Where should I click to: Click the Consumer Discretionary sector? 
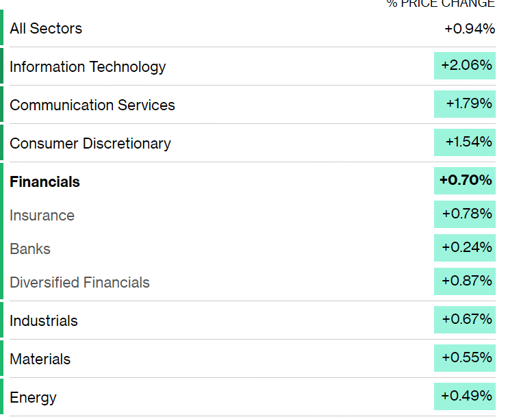click(90, 144)
